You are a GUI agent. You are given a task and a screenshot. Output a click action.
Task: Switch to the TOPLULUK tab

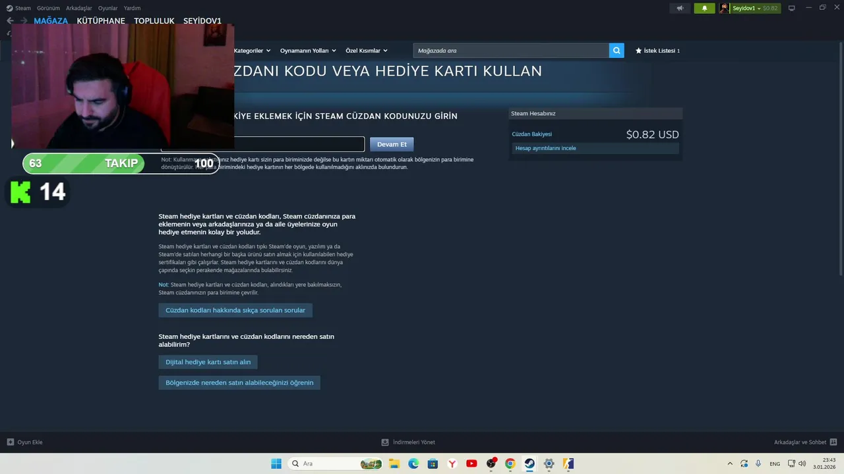coord(154,20)
